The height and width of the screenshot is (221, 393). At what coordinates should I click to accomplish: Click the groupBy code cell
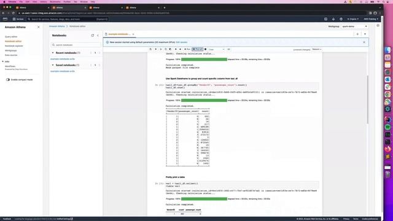tap(242, 86)
